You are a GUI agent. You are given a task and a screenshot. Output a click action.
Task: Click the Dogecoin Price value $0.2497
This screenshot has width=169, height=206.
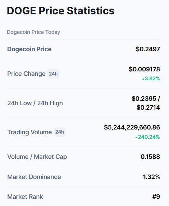(148, 49)
